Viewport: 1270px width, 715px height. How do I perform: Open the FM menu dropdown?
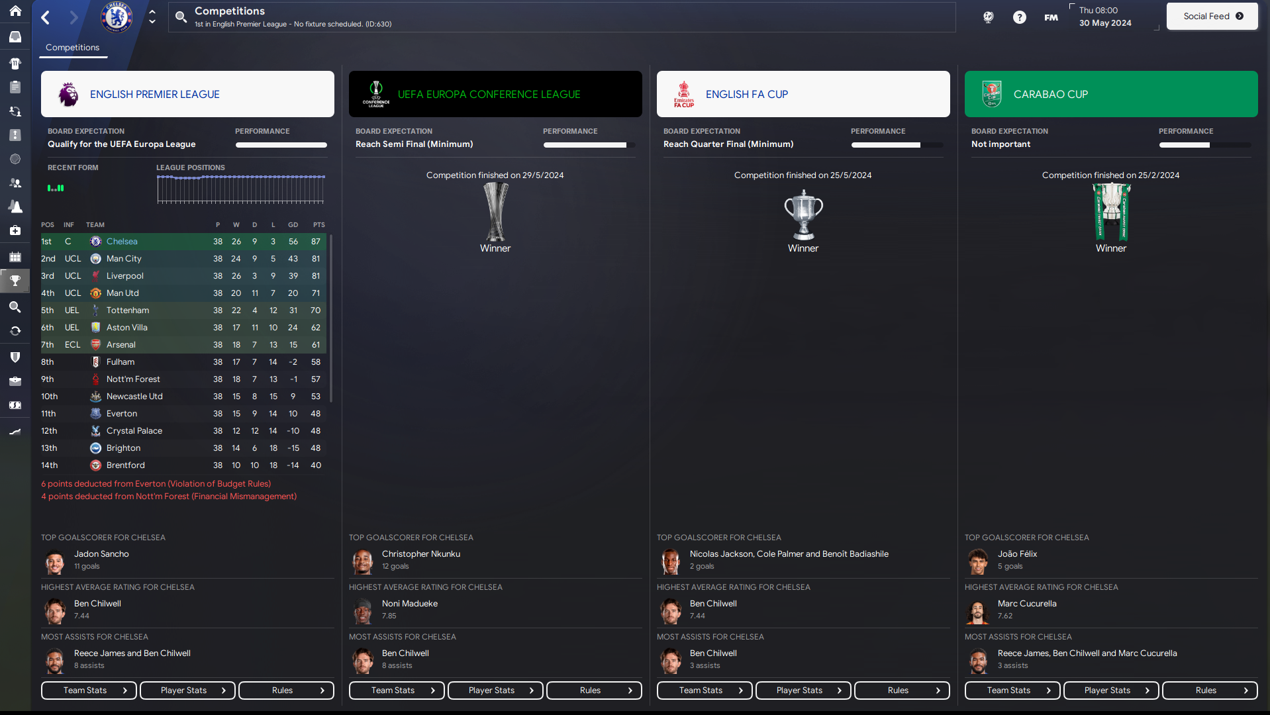pos(1051,17)
